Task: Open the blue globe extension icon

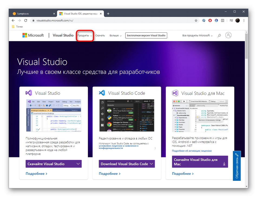Action: coord(216,21)
